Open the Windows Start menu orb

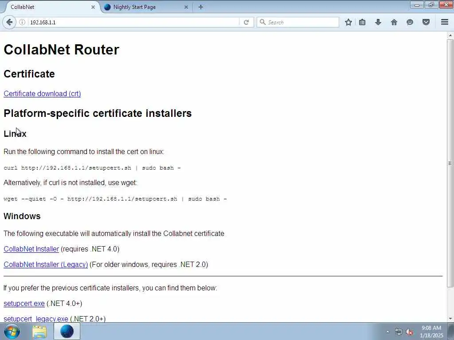pyautogui.click(x=12, y=331)
